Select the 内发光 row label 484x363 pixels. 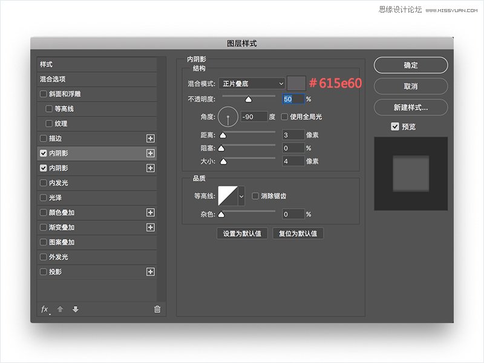[x=58, y=183]
